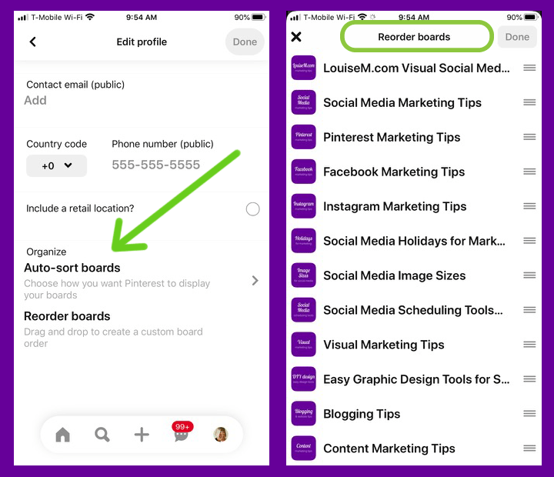
Task: Go back from the Edit profile screen
Action: coord(33,42)
